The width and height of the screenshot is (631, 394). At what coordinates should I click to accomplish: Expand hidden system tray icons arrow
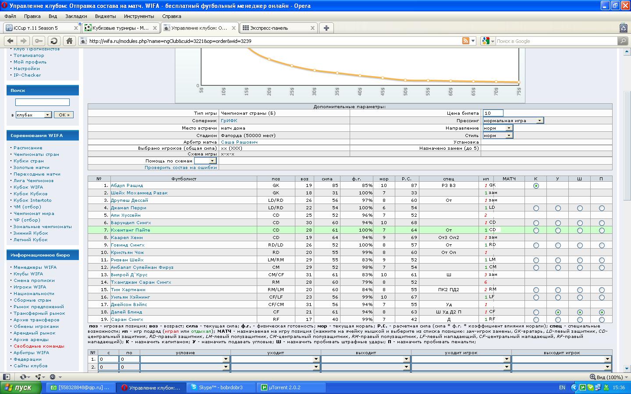(x=574, y=387)
